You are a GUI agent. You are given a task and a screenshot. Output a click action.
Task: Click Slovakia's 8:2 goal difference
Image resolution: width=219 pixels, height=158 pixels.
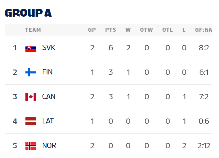[x=204, y=48]
